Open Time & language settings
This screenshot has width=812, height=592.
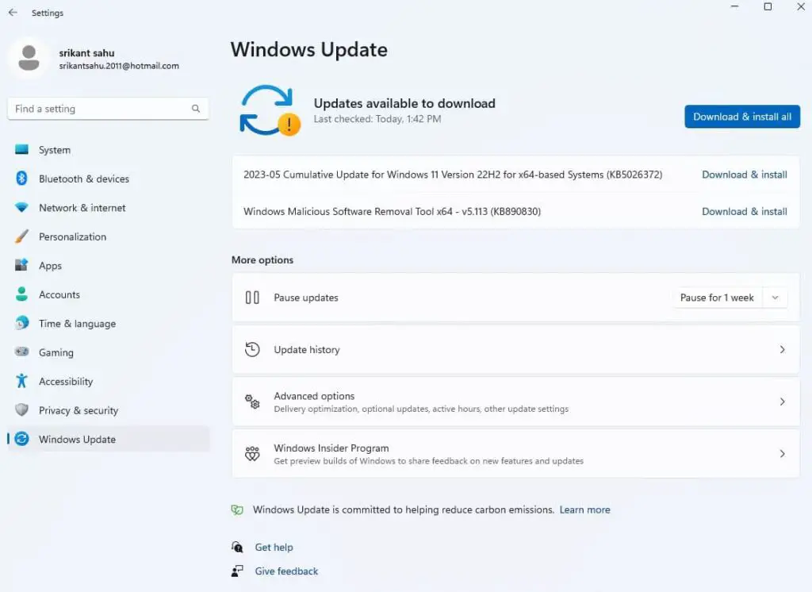[x=77, y=324]
